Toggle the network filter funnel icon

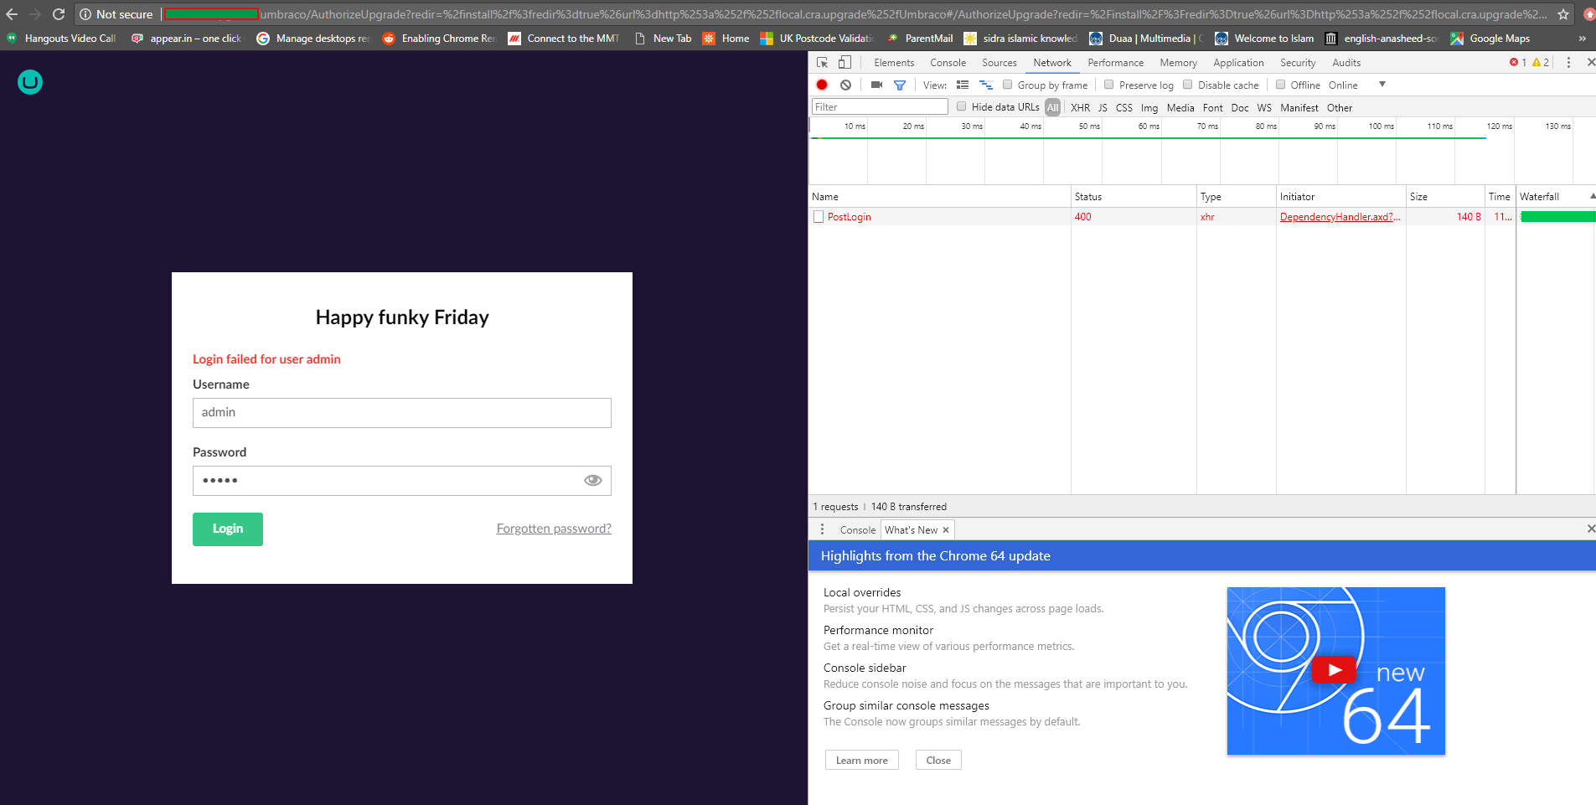coord(900,85)
